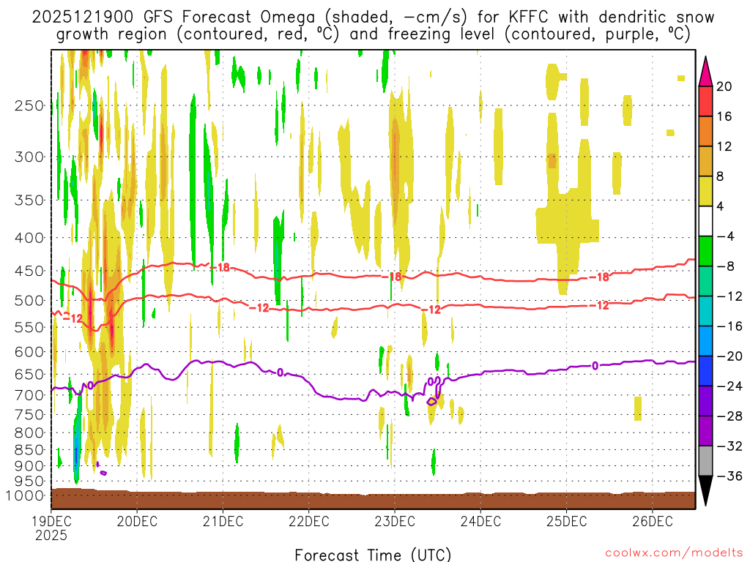Image resolution: width=750 pixels, height=562 pixels.
Task: Click the pink top arrow of the color bar
Action: click(x=705, y=72)
